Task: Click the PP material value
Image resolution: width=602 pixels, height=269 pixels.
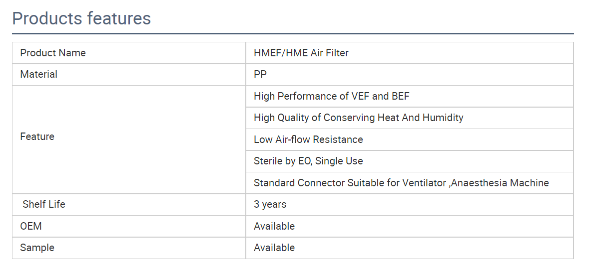Action: (x=260, y=75)
